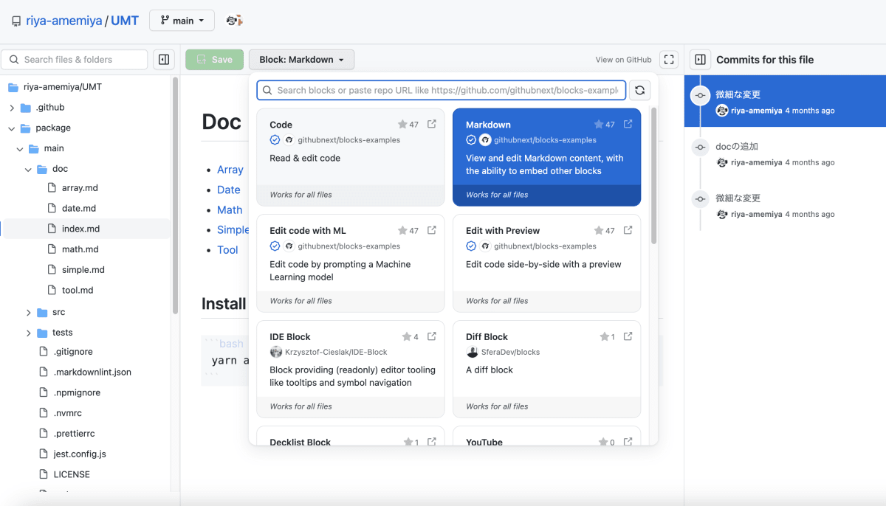The image size is (886, 506).
Task: Open date.md in the file tree
Action: tap(79, 209)
